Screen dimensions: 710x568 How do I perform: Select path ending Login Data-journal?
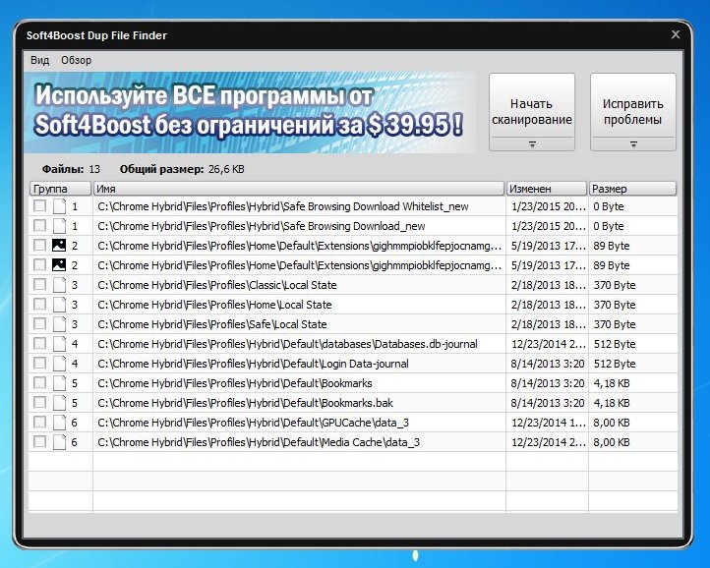[x=253, y=364]
